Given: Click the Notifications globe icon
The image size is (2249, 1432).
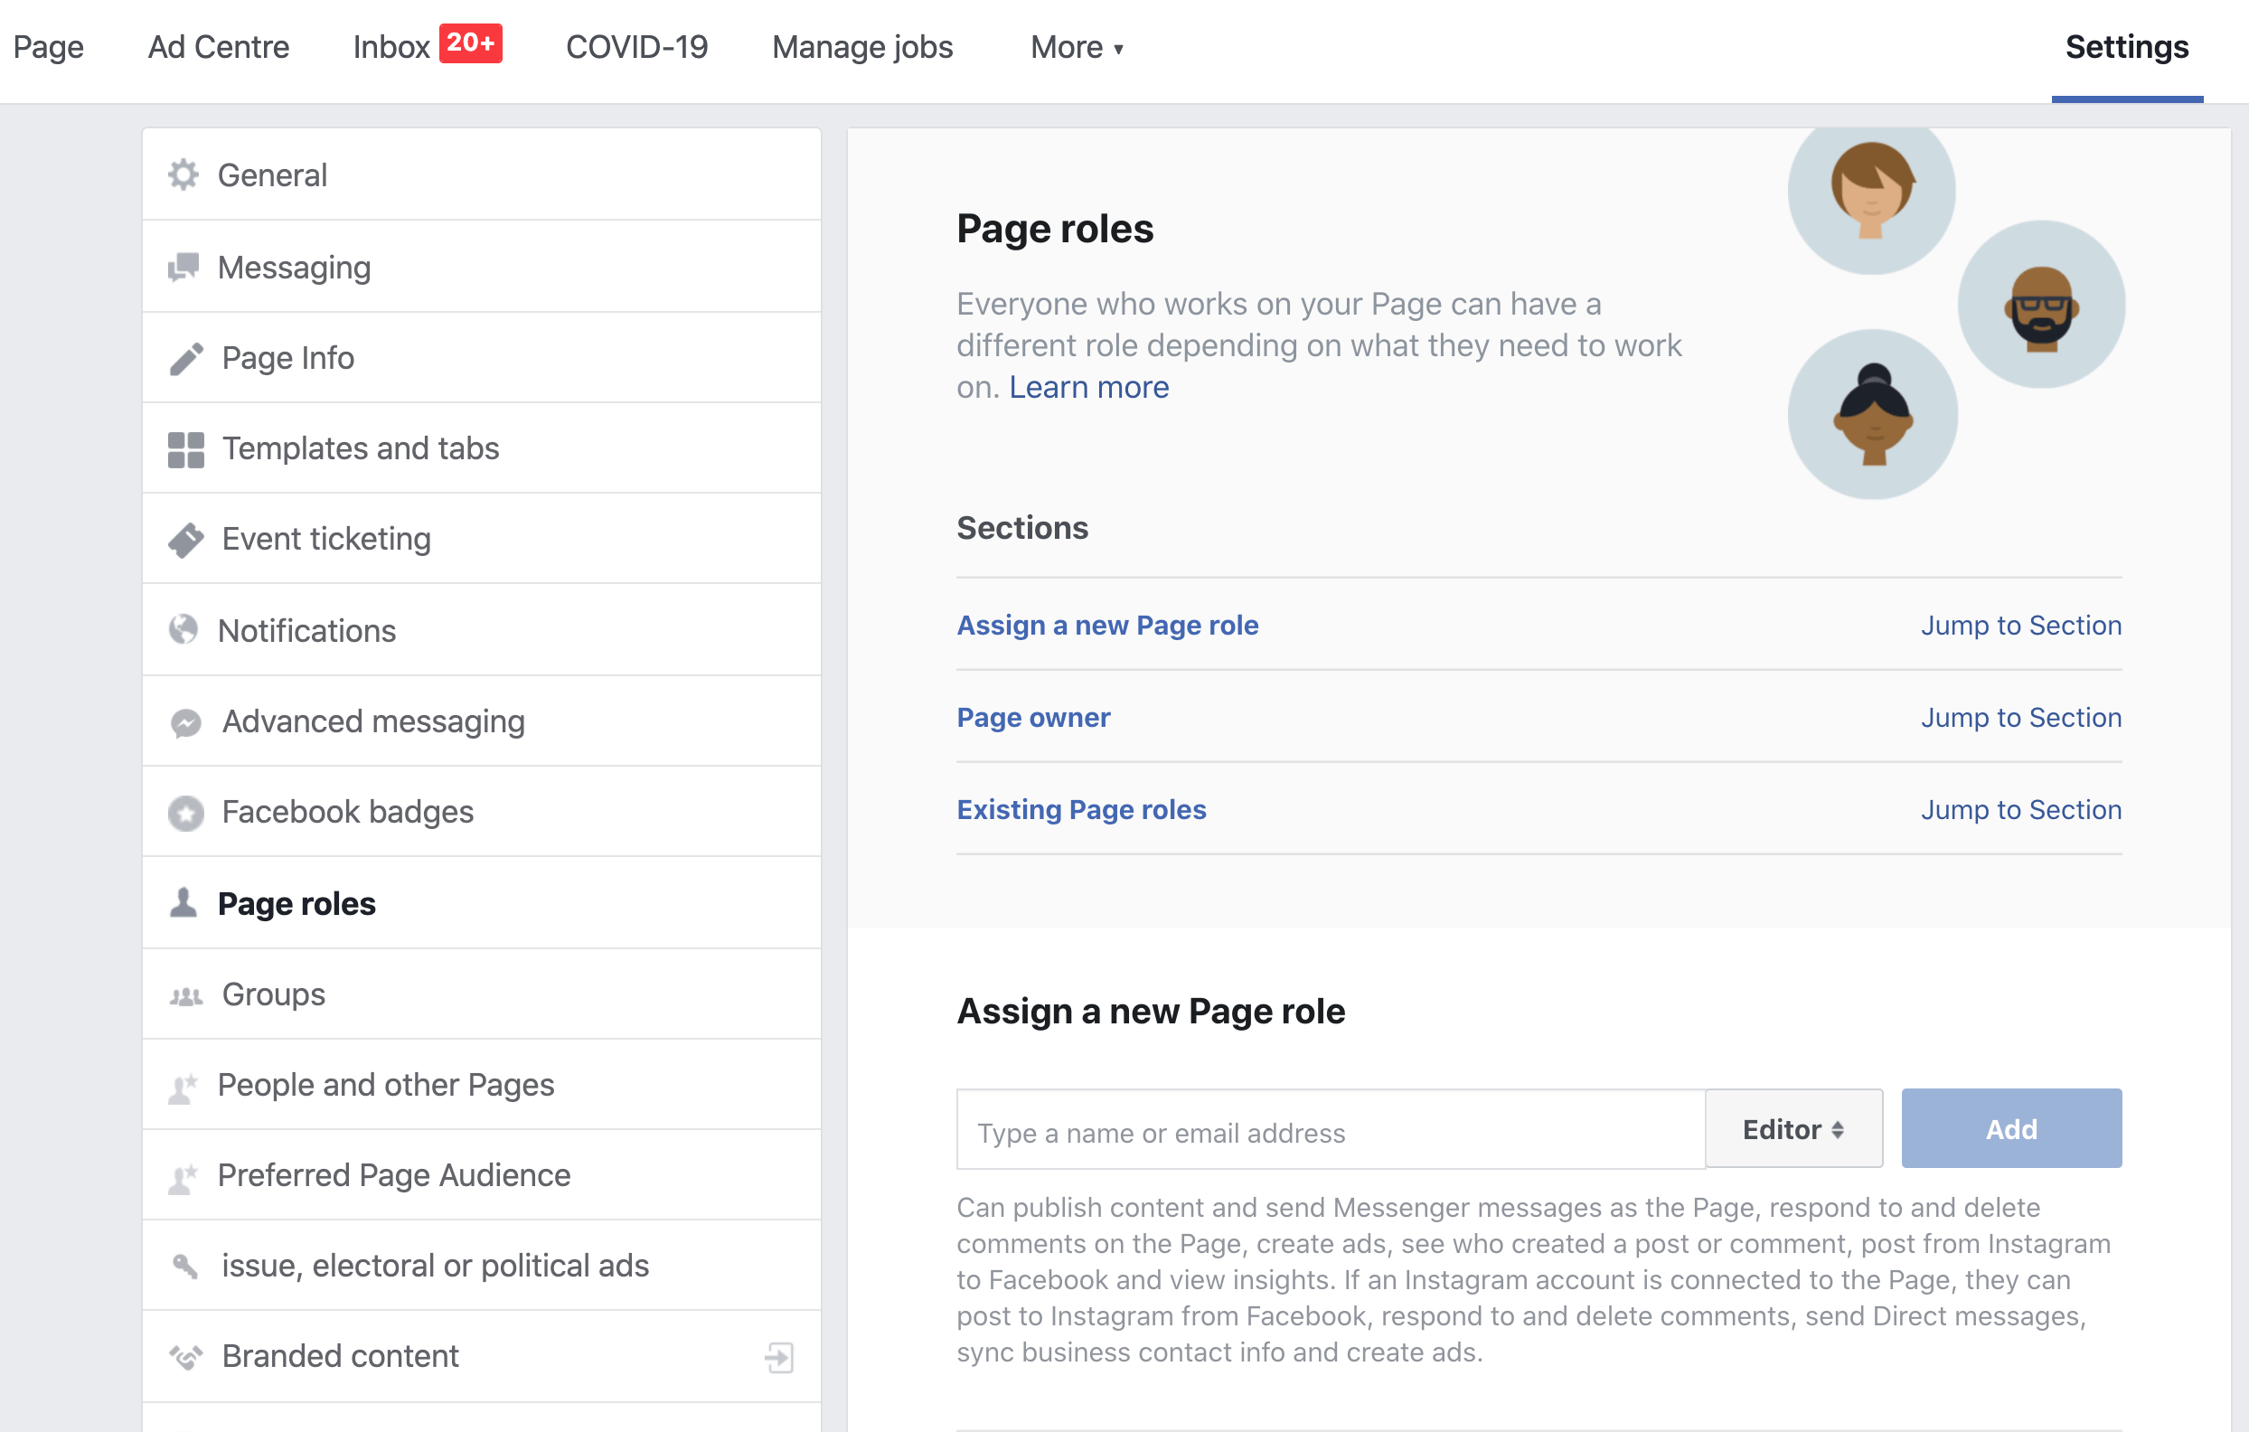Looking at the screenshot, I should (185, 629).
